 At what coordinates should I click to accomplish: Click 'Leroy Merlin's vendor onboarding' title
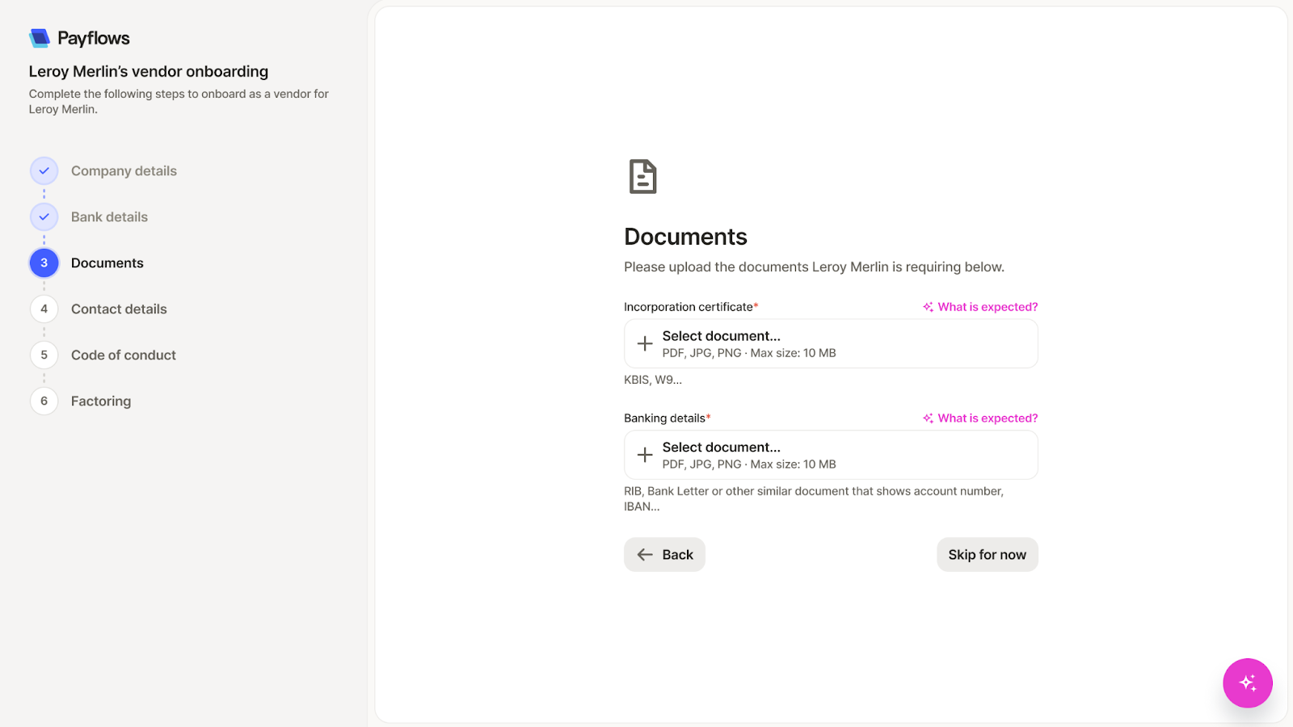coord(149,71)
